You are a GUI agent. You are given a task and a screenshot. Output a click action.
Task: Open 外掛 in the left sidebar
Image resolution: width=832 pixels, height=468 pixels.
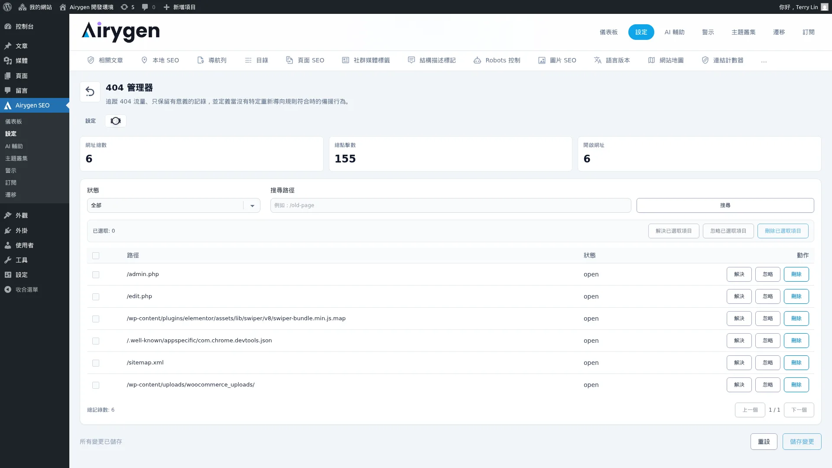tap(35, 231)
